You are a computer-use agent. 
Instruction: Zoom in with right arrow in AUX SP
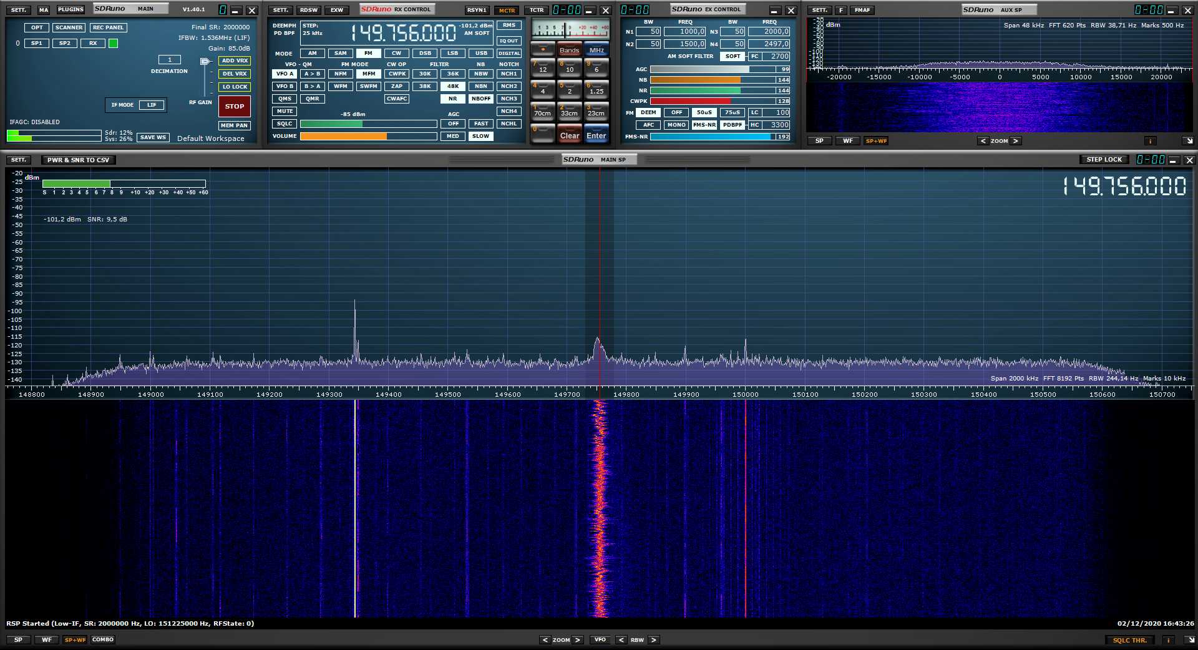coord(1015,141)
